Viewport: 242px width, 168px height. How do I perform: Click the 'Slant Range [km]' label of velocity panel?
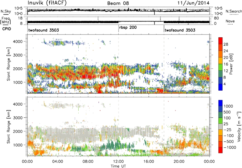point(8,127)
